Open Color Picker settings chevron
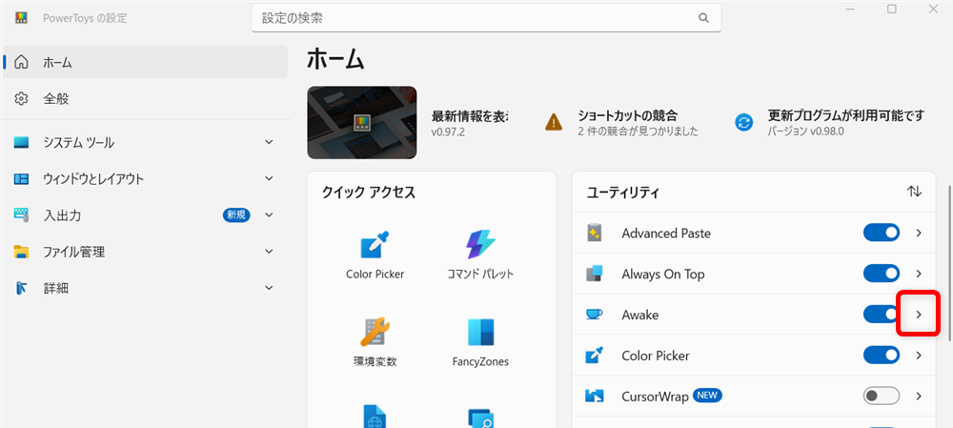Viewport: 953px width, 428px height. (919, 355)
